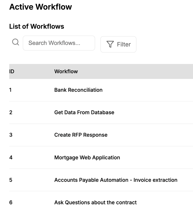Click the Workflow column header

pyautogui.click(x=66, y=72)
